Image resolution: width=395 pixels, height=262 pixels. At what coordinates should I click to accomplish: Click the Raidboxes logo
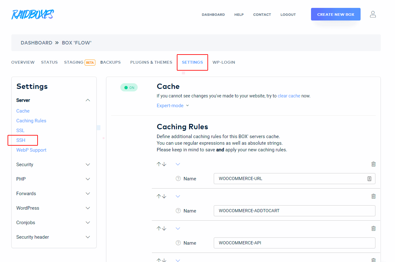33,15
